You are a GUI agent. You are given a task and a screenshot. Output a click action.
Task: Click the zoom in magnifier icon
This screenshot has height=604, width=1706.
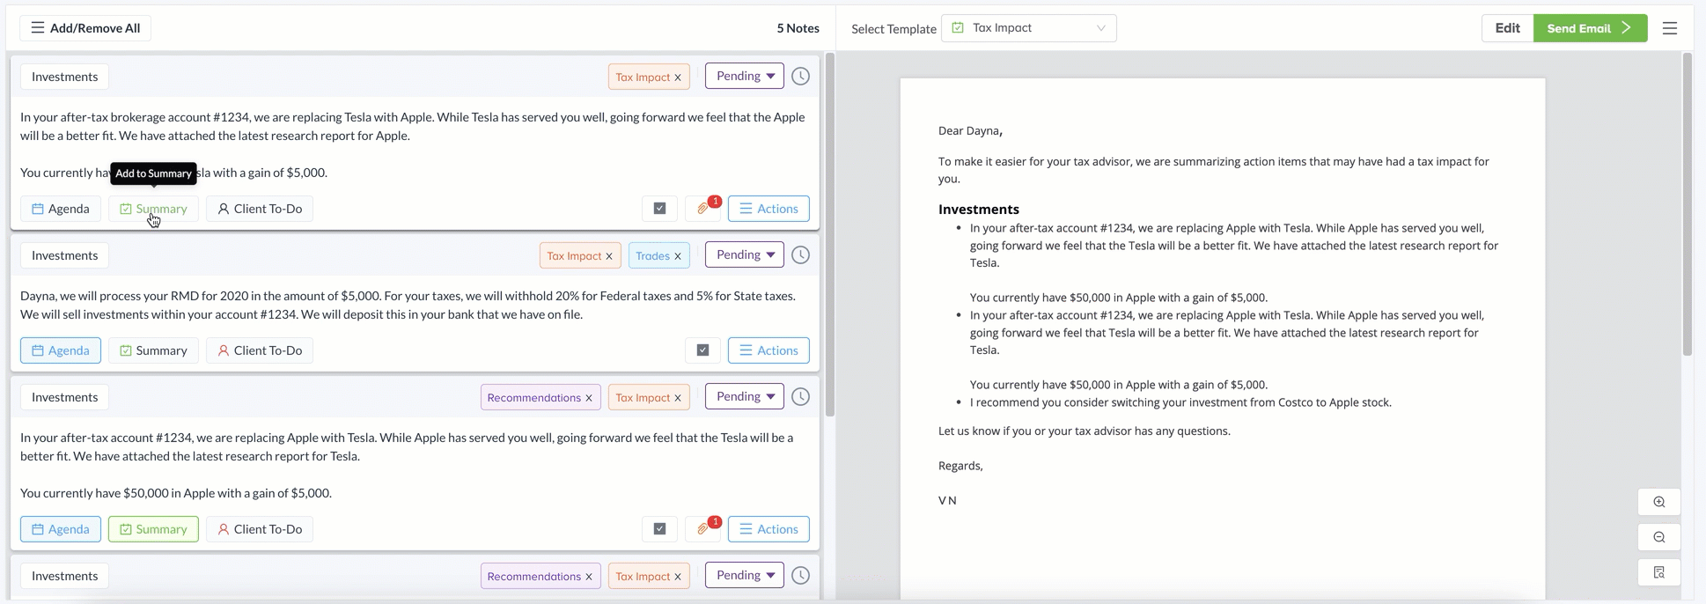click(1658, 502)
